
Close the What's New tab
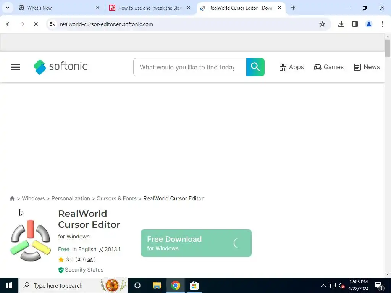98,8
